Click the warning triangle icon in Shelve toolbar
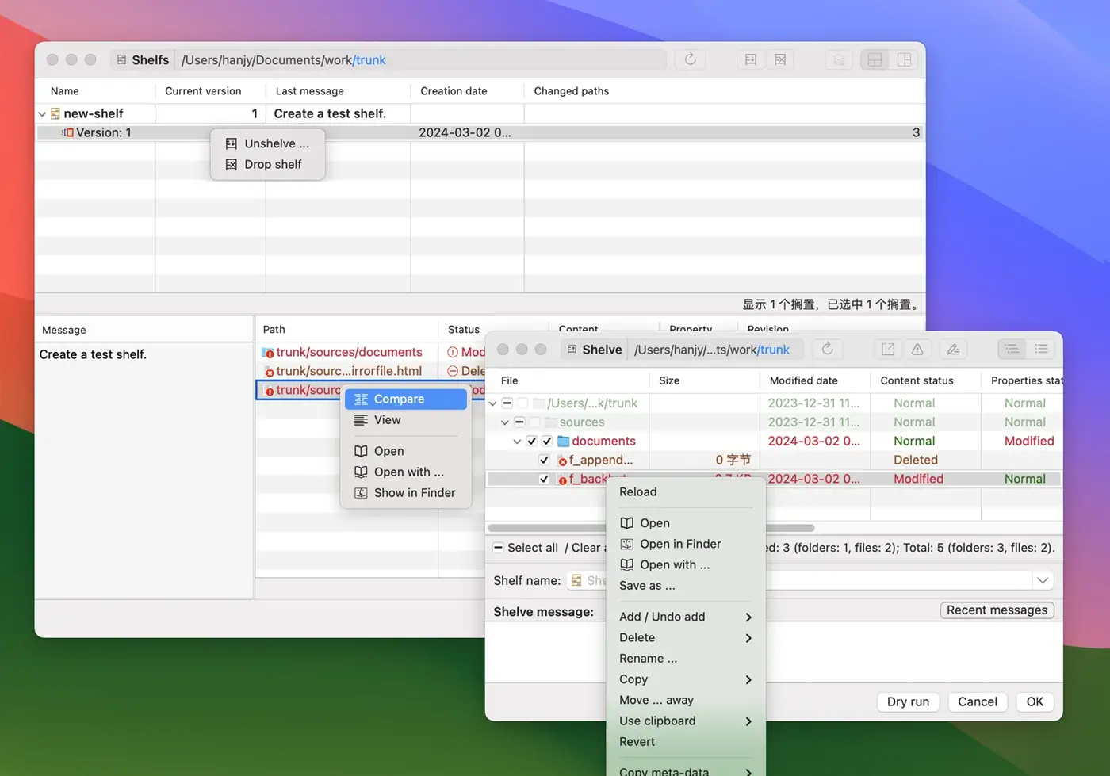1110x776 pixels. 917,349
